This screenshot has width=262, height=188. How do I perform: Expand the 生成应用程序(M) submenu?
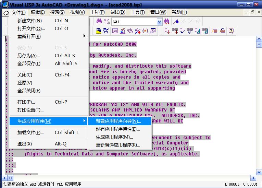coord(48,121)
